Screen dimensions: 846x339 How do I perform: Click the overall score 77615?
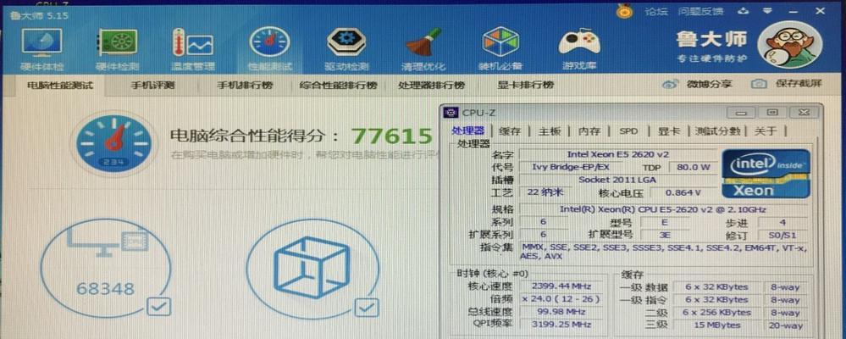coord(392,136)
